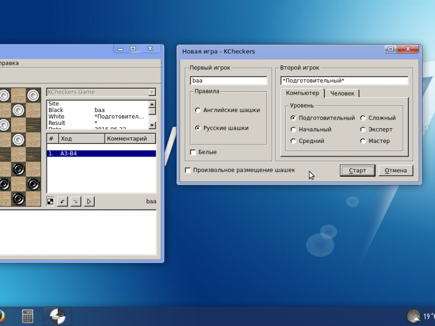Choose the Русские шашки rules

222,128
